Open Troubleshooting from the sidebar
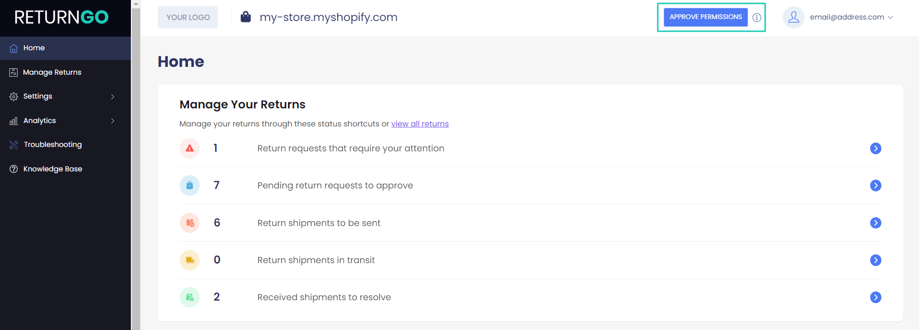Viewport: 919px width, 330px height. [53, 144]
